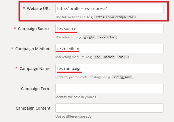Click the spring_sale example tag
This screenshot has width=174, height=122.
[122, 77]
